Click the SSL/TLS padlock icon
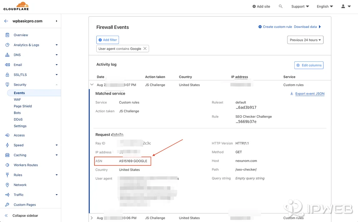This screenshot has width=358, height=222. pyautogui.click(x=7, y=75)
